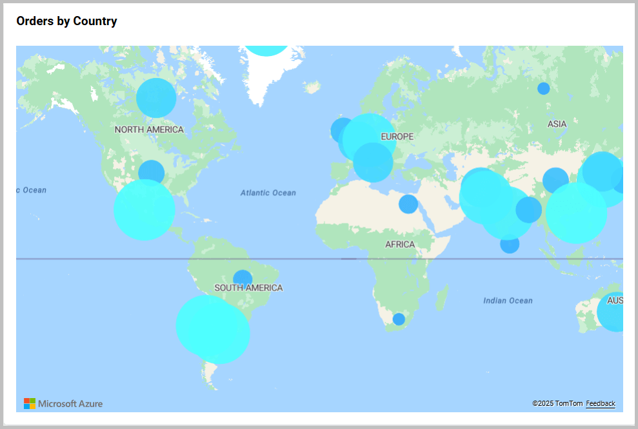
Task: Open the Feedback link
Action: point(600,404)
